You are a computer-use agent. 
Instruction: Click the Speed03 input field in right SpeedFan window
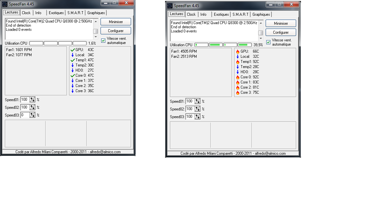190,117
